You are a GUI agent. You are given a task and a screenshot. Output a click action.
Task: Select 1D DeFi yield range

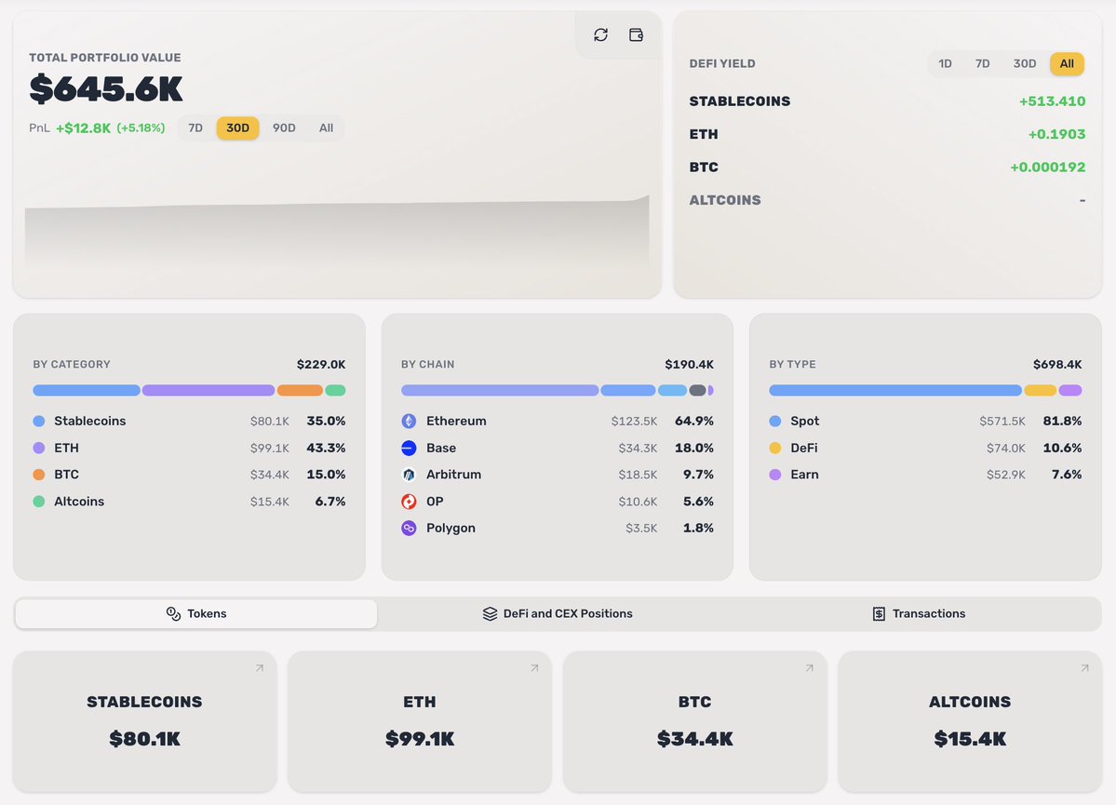coord(945,63)
